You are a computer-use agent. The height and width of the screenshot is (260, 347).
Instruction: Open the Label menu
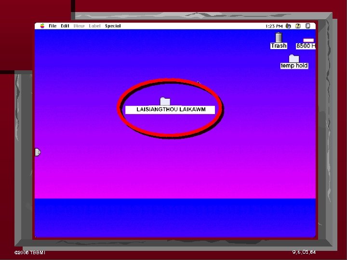pos(95,26)
